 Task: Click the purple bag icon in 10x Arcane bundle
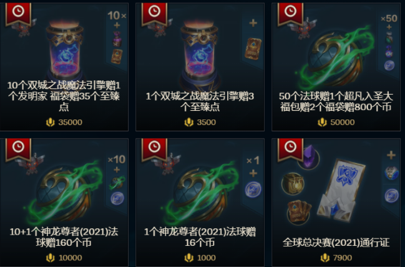(117, 39)
